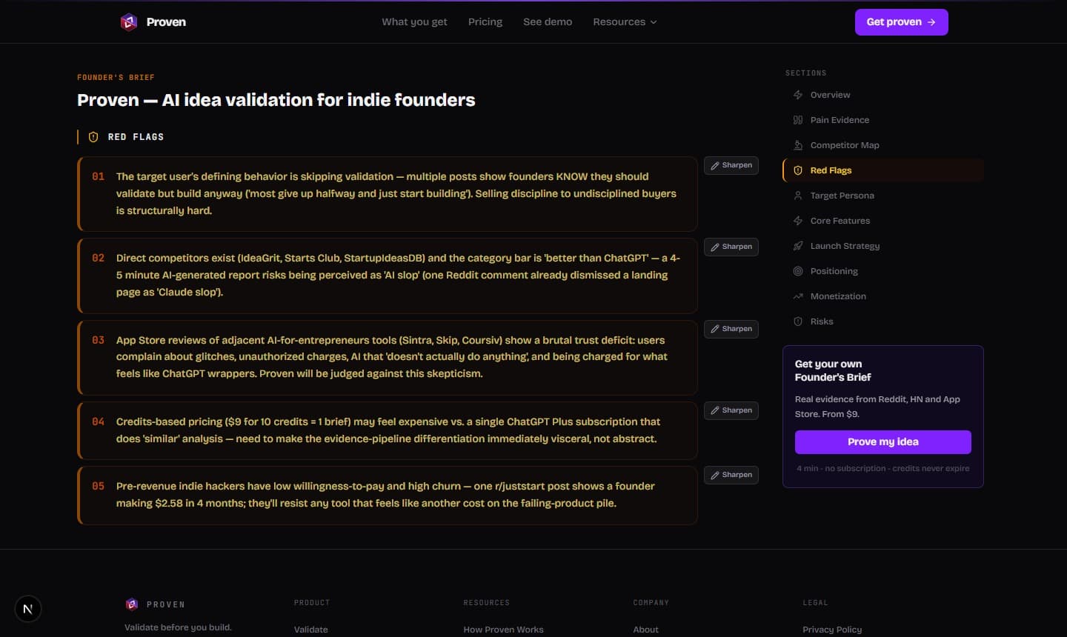Sharpen red flag 04 about credits-based pricing
The image size is (1067, 637).
pos(731,410)
